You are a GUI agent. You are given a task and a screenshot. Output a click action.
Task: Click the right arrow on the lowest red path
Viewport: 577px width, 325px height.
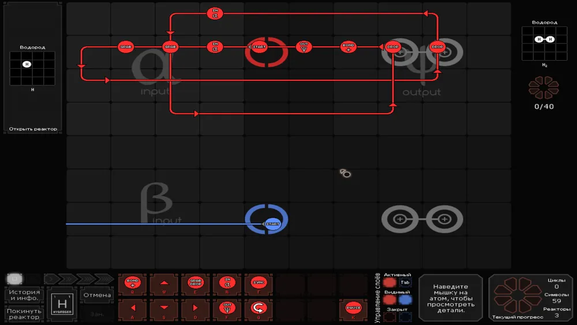[197, 113]
